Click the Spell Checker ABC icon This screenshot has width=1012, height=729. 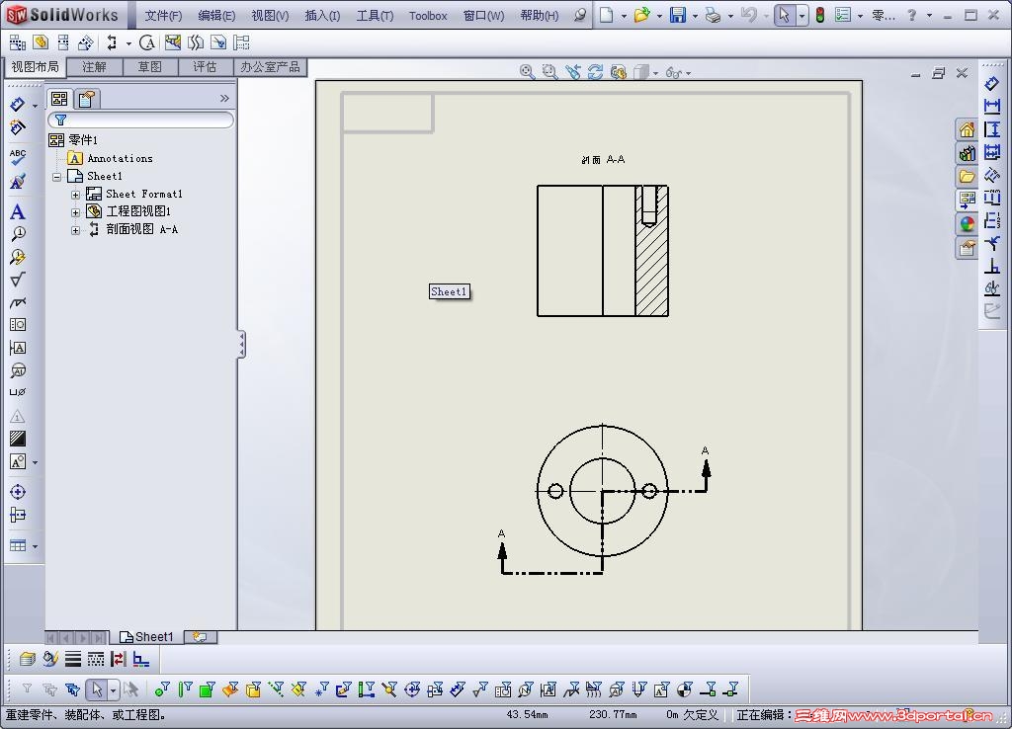click(x=18, y=157)
